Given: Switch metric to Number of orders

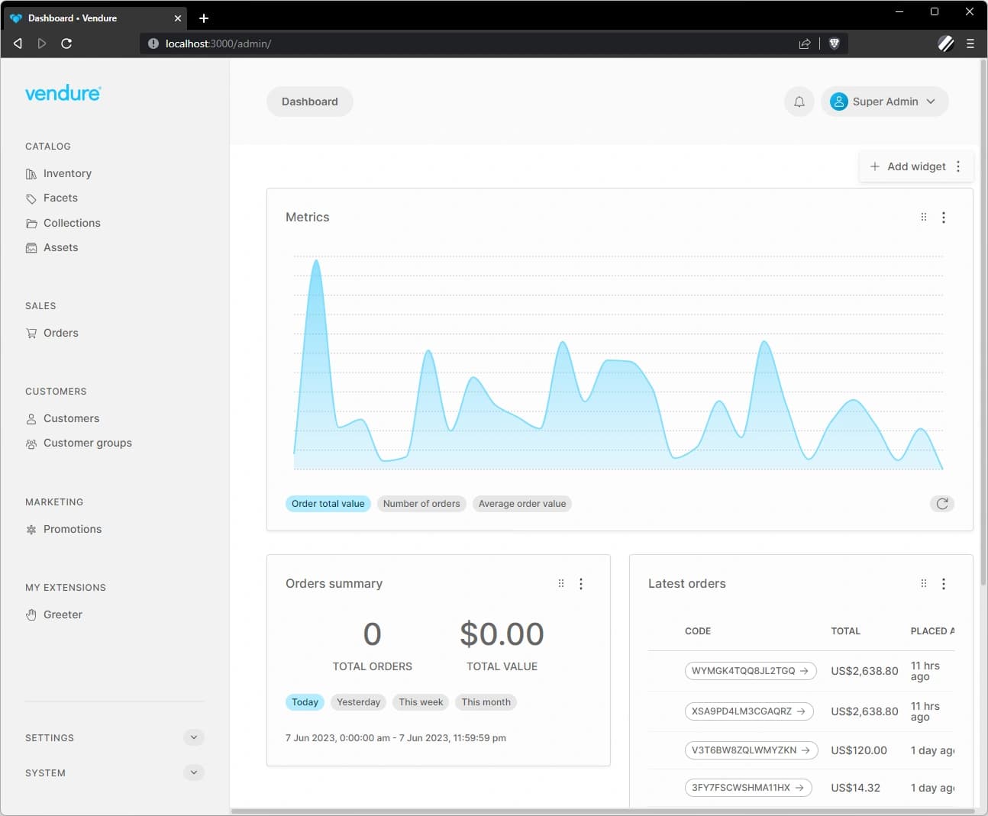Looking at the screenshot, I should [x=421, y=504].
